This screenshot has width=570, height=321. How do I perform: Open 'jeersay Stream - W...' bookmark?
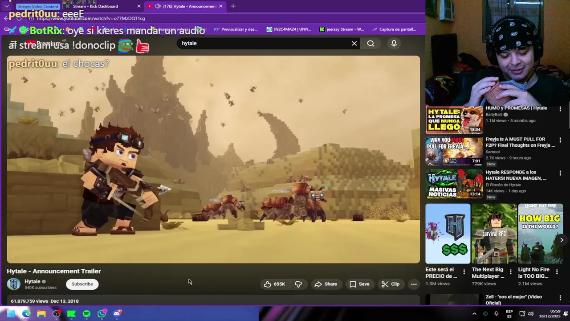pyautogui.click(x=342, y=29)
